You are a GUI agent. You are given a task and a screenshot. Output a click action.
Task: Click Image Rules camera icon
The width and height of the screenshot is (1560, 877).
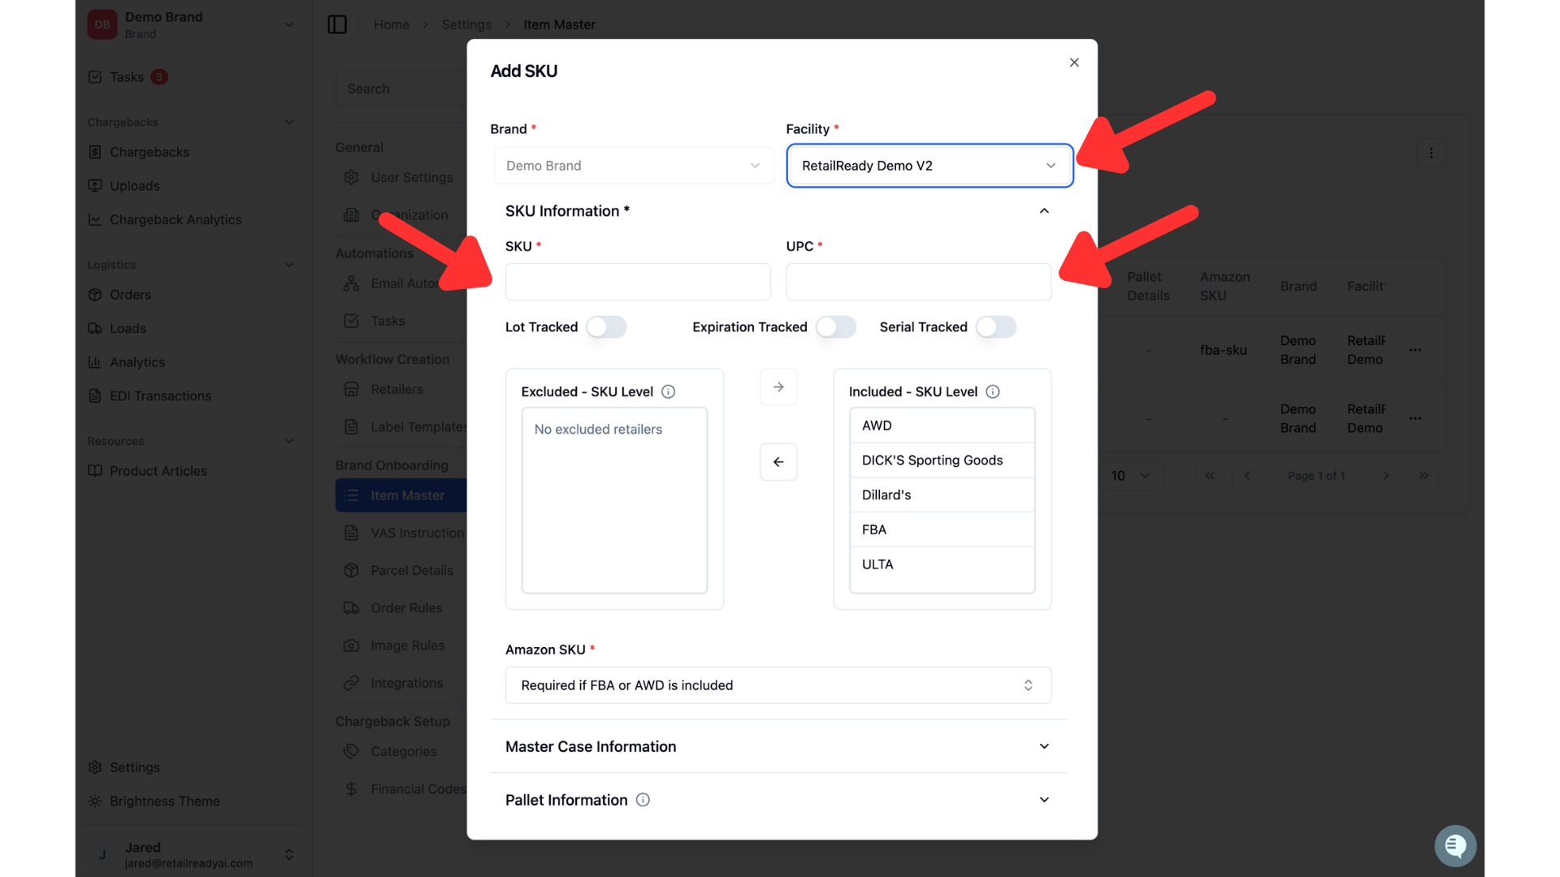[351, 646]
